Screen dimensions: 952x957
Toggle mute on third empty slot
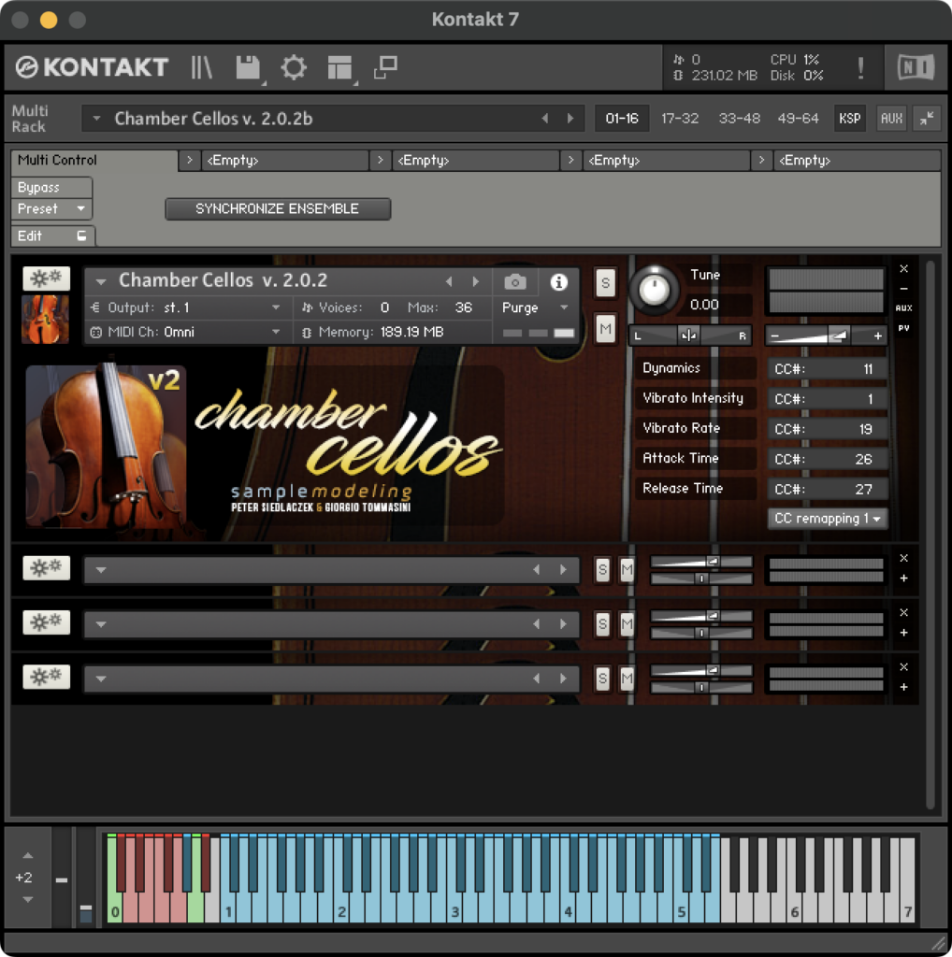coord(627,678)
